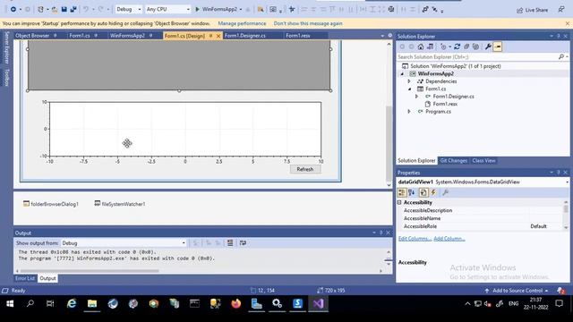Viewport: 573px width, 322px height.
Task: Show the Properties page icon in the Properties window
Action: [x=423, y=192]
